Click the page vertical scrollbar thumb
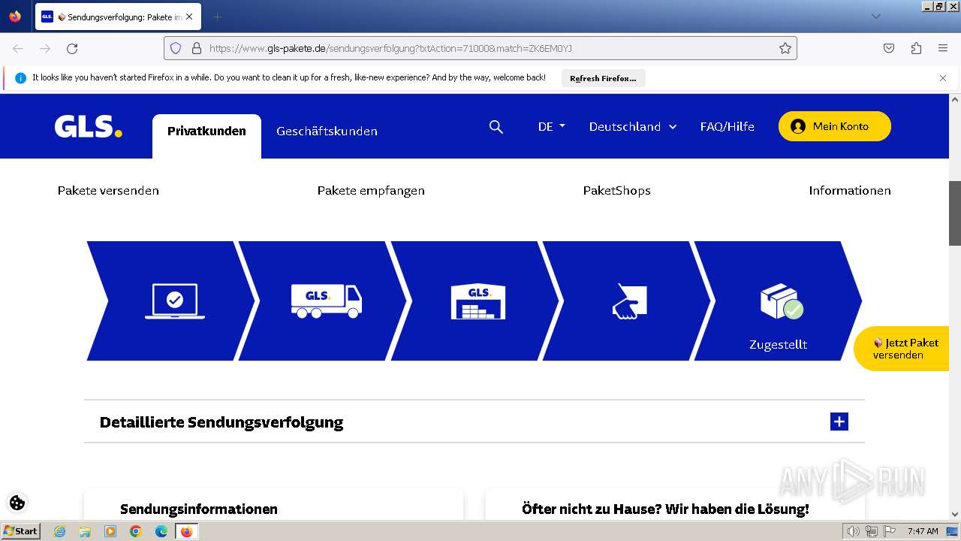This screenshot has width=961, height=541. [x=955, y=213]
